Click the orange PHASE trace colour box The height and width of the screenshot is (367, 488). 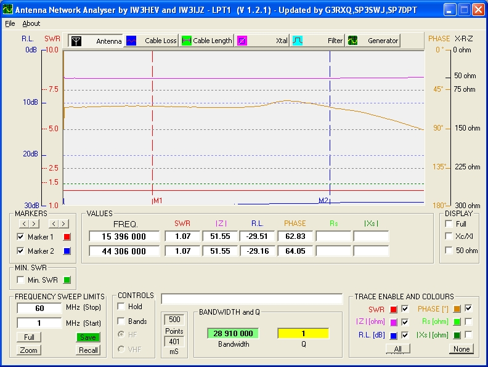pos(457,308)
